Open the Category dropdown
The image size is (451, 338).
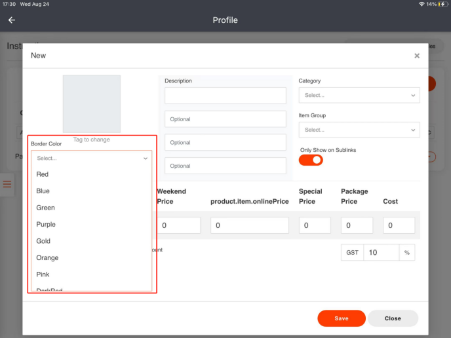tap(359, 96)
